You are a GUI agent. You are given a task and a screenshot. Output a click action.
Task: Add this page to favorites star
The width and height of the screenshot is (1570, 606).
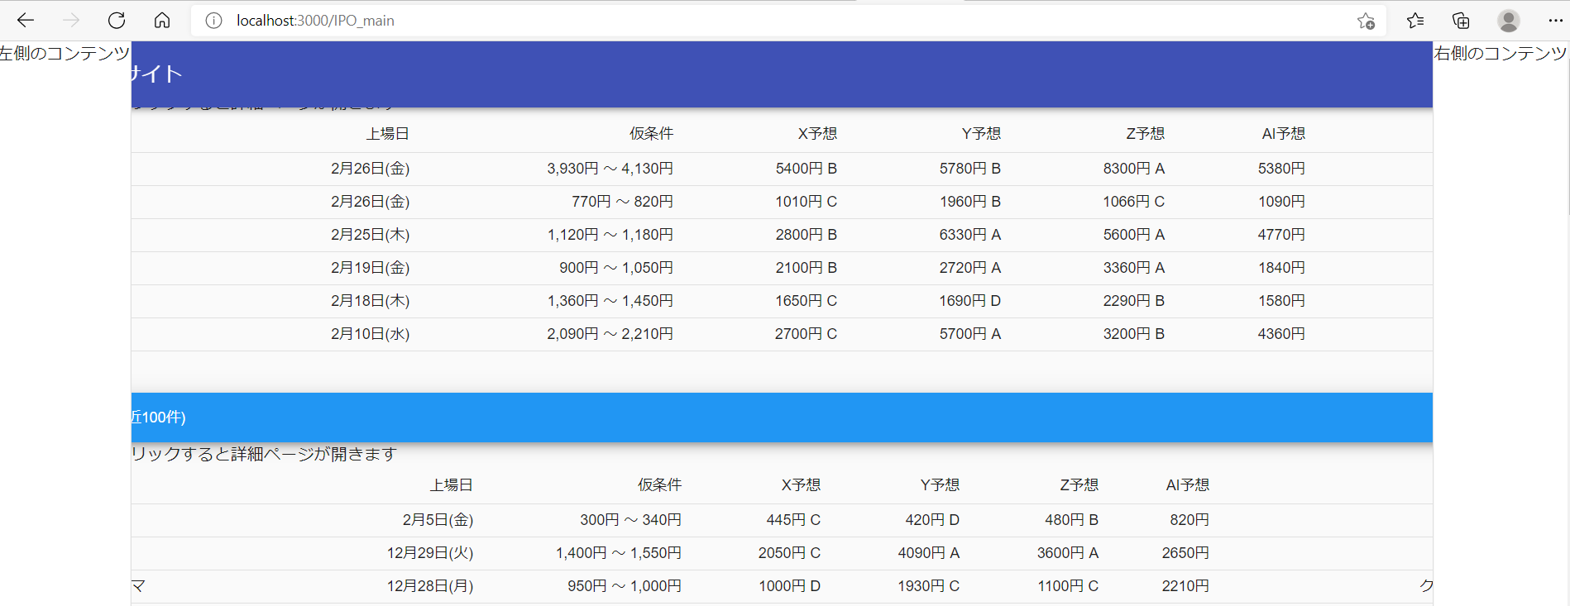1366,21
